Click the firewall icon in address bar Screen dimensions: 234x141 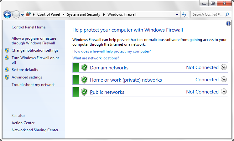pos(28,14)
